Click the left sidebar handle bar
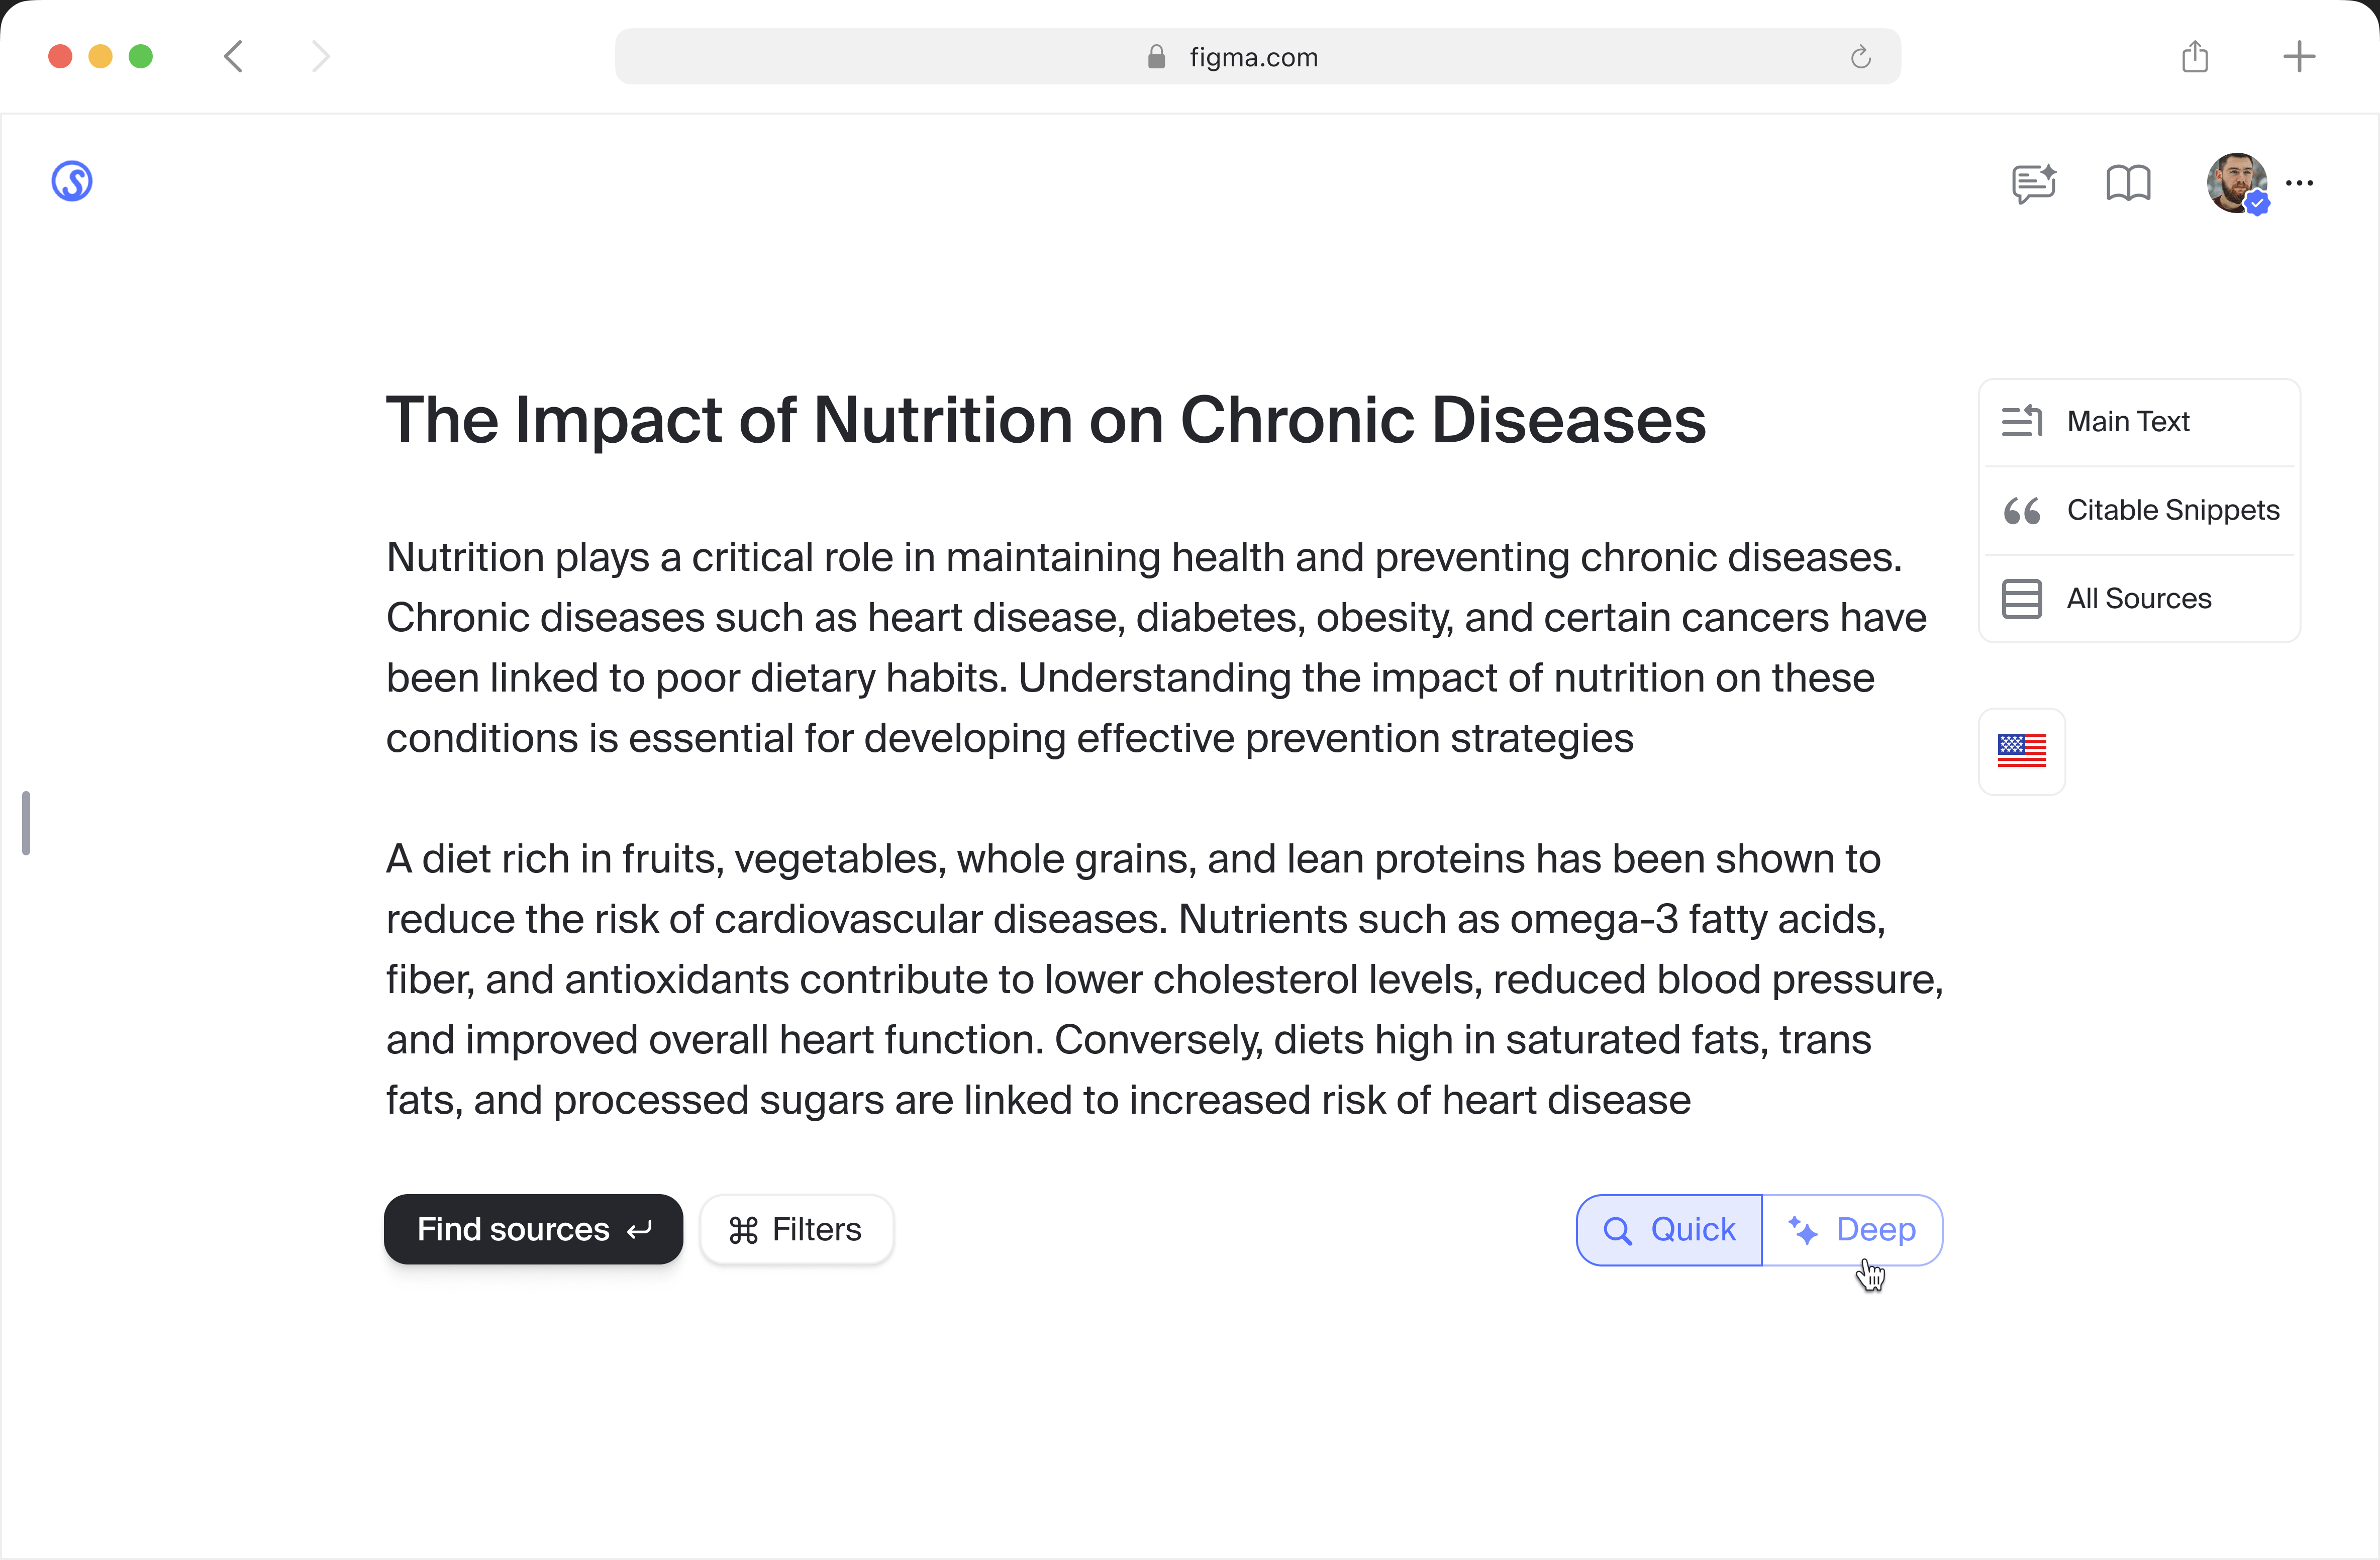 (26, 823)
